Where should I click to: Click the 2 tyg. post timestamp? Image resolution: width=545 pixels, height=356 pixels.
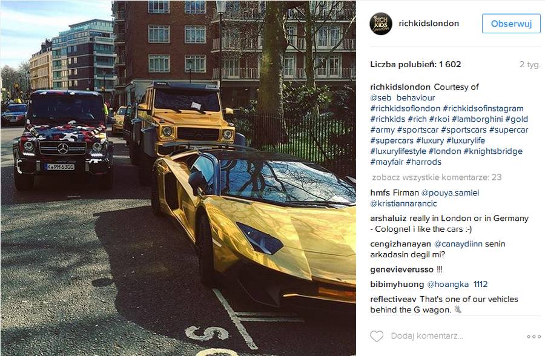click(530, 64)
